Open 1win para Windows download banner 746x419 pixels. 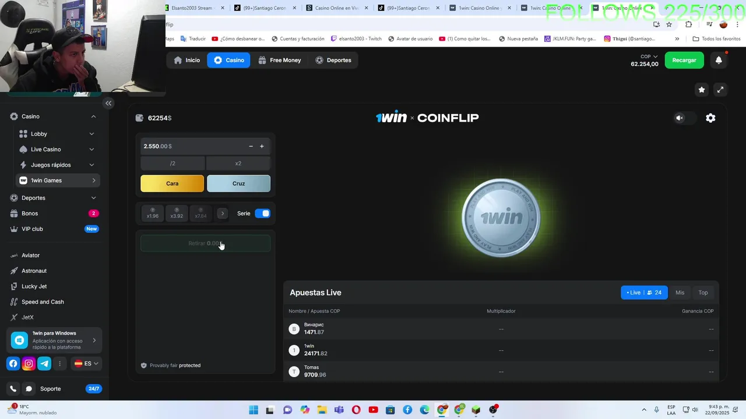pos(54,340)
